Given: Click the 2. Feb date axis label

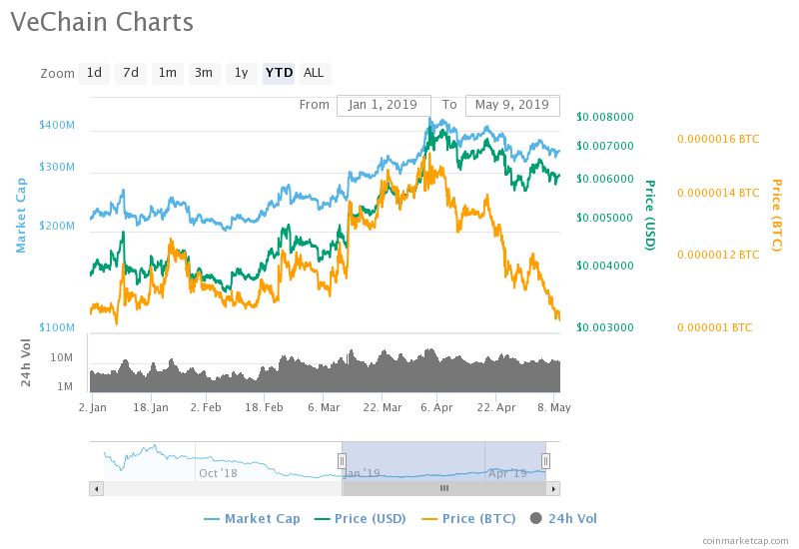Looking at the screenshot, I should [206, 407].
